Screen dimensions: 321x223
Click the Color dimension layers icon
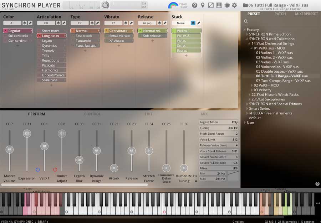[25, 23]
